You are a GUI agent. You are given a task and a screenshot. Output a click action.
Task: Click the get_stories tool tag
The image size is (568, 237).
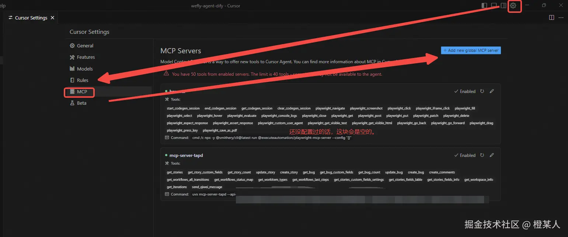click(x=175, y=172)
